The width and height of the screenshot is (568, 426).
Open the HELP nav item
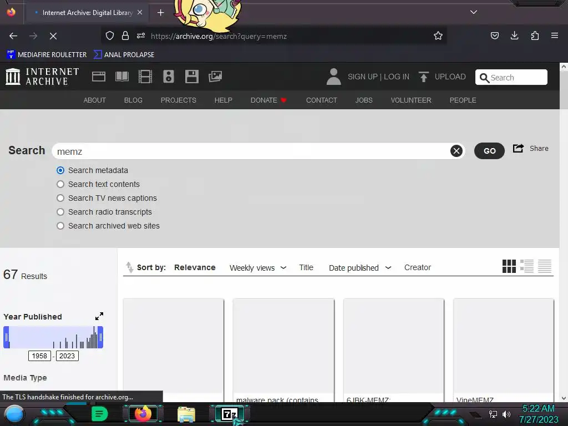223,100
